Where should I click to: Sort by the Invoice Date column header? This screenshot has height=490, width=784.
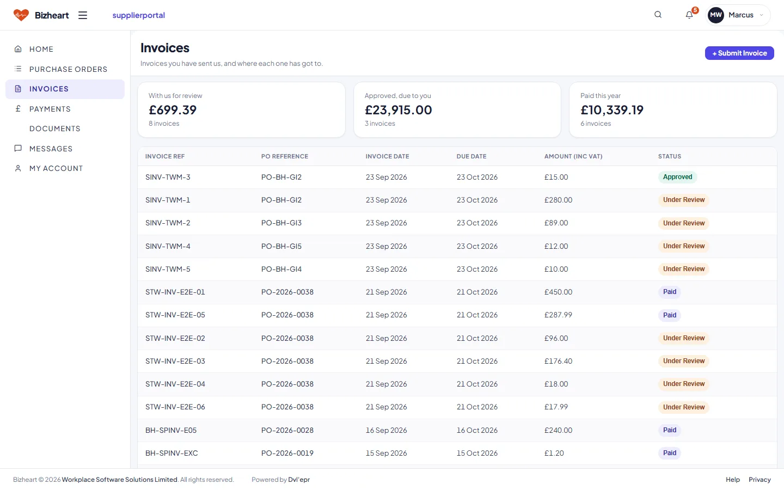(388, 156)
